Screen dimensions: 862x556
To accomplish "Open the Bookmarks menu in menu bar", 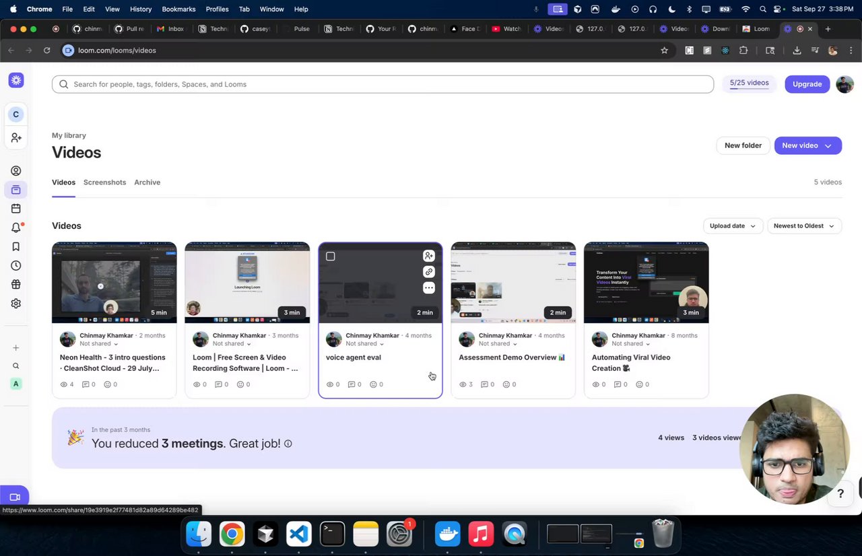I will click(x=178, y=9).
